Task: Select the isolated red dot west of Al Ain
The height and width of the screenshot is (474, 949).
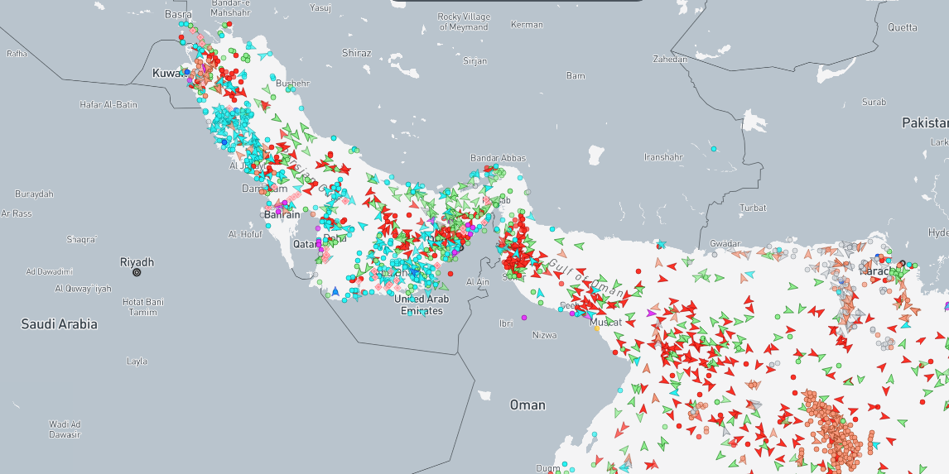Action: (450, 273)
